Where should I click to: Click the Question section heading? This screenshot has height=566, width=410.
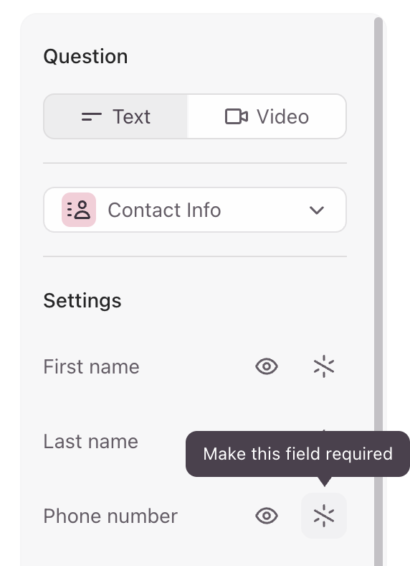click(86, 57)
